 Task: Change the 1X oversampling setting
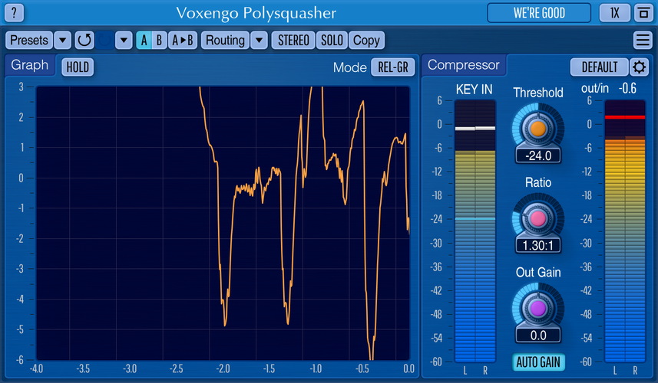[x=615, y=13]
